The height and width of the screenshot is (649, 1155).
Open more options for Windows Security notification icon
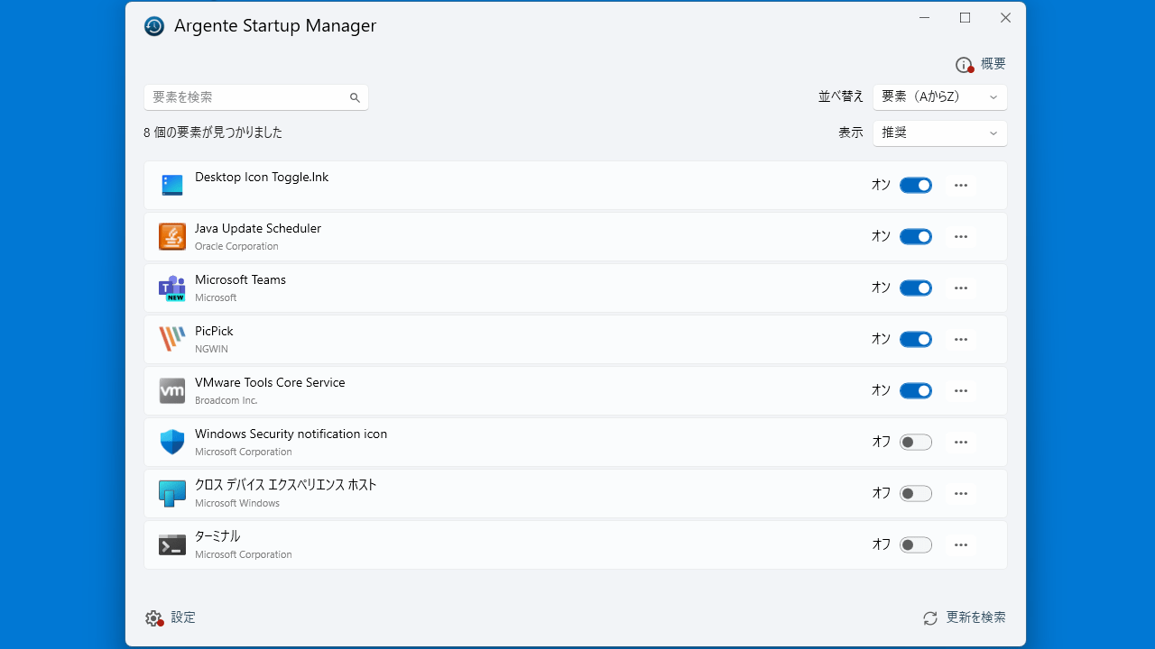tap(961, 442)
